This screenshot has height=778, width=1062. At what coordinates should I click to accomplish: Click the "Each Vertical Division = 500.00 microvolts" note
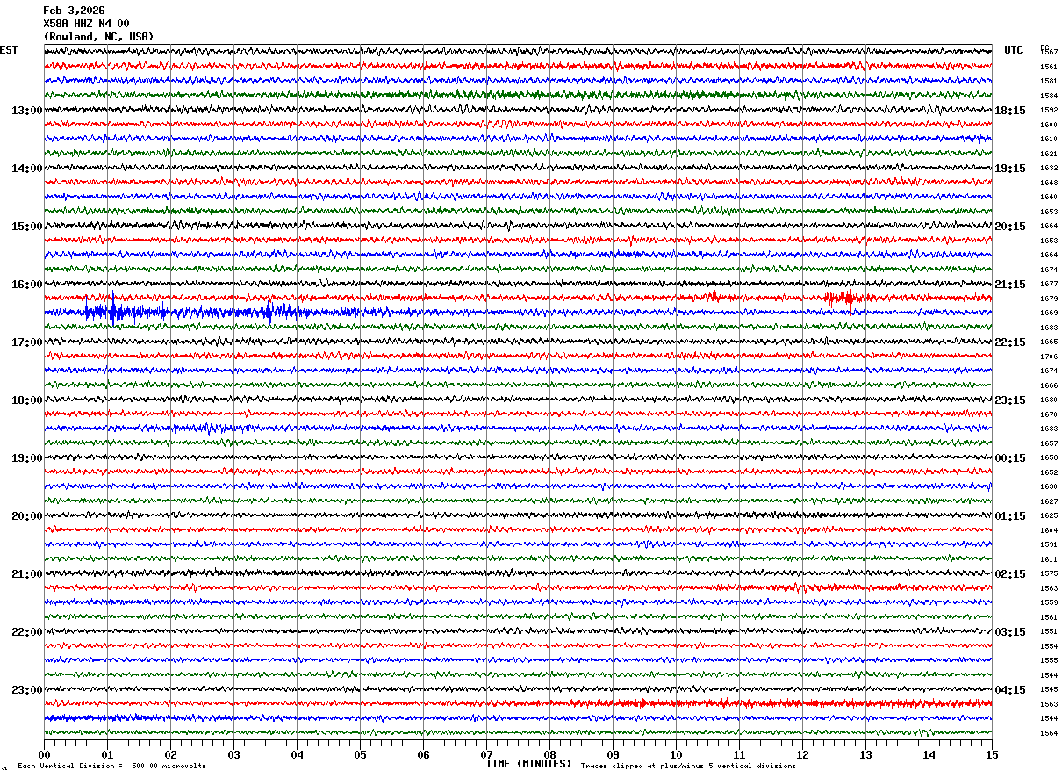111,767
